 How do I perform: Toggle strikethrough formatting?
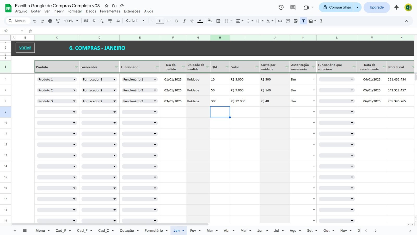point(192,21)
